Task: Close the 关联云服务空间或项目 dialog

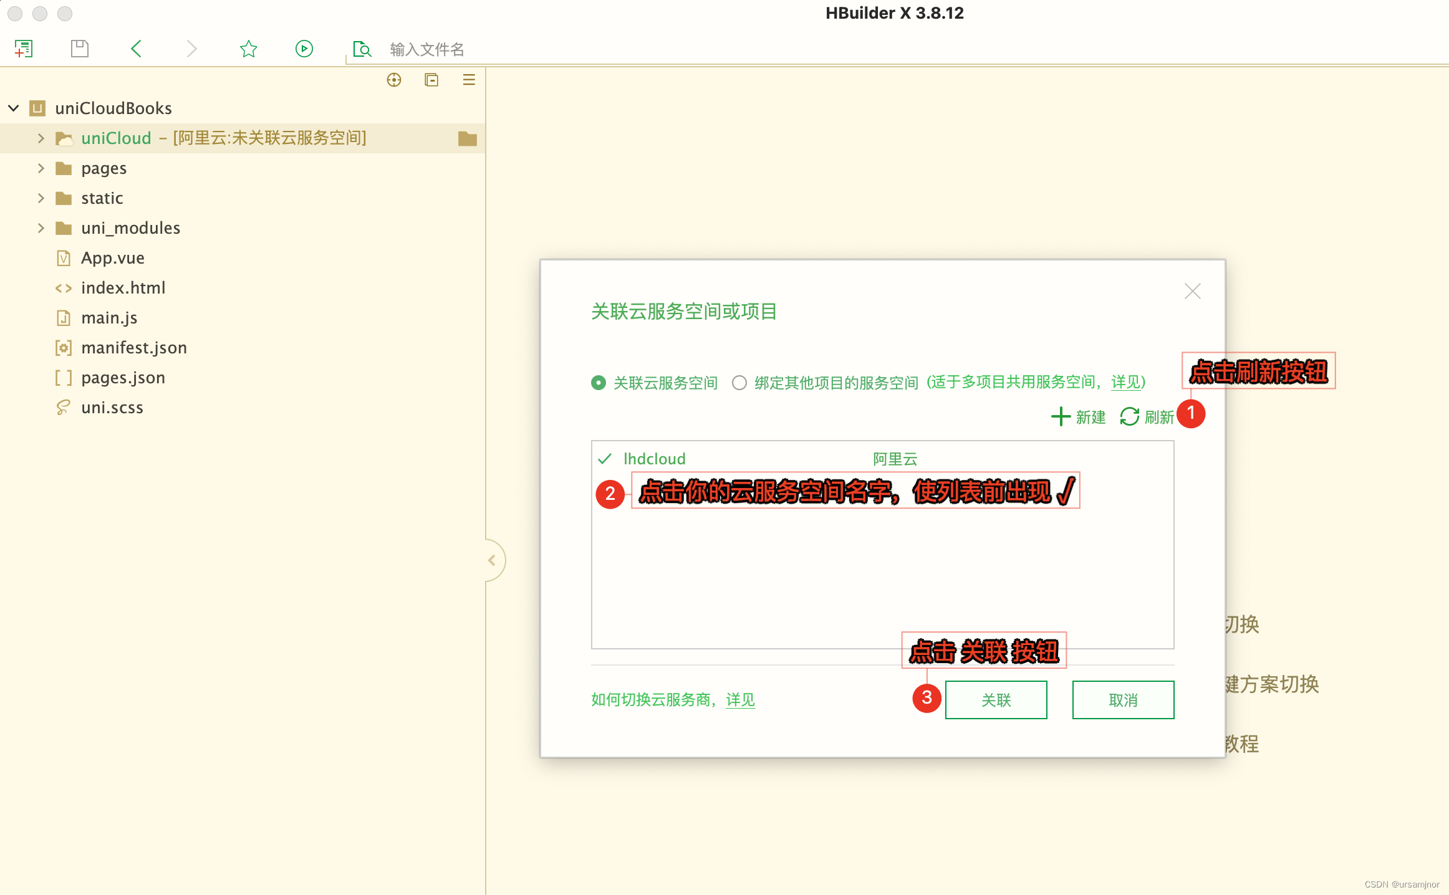Action: 1192,291
